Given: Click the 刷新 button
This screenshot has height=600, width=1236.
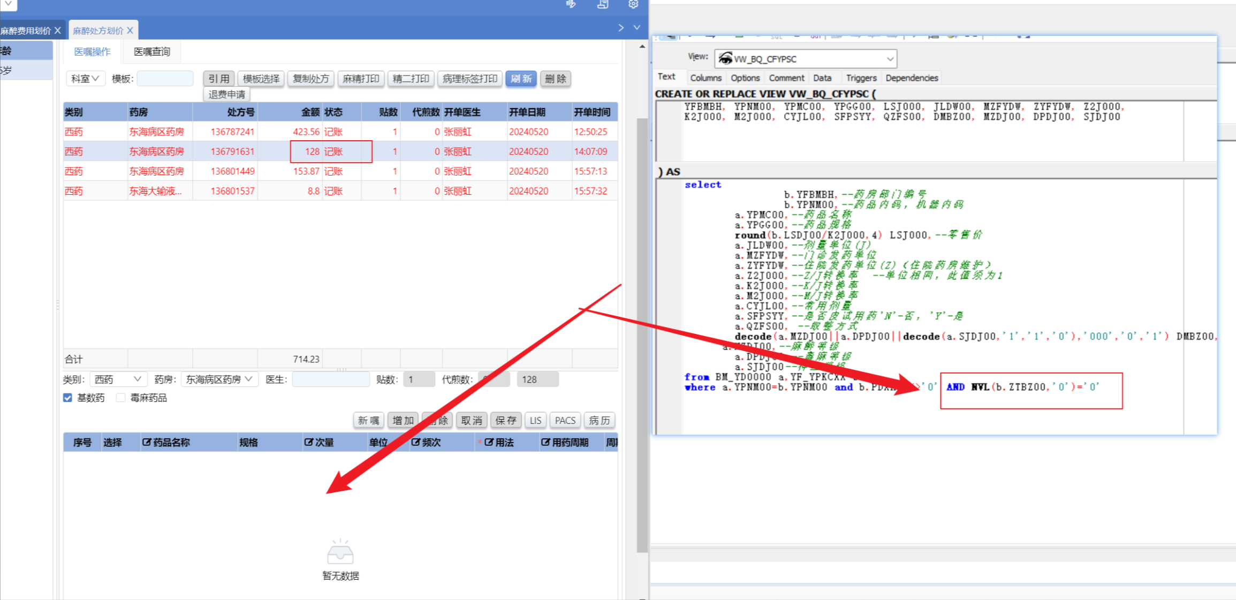Looking at the screenshot, I should tap(521, 79).
